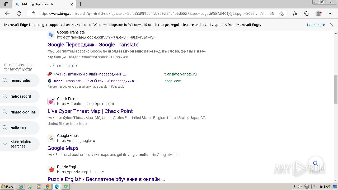
Task: Click the floating search magnifier button
Action: click(x=316, y=163)
